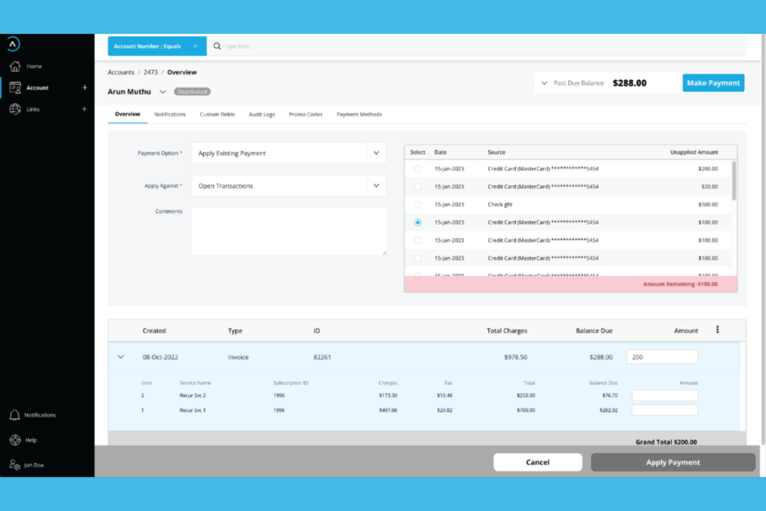Expand the Arun Muthu account chevron
766x511 pixels.
pos(163,92)
